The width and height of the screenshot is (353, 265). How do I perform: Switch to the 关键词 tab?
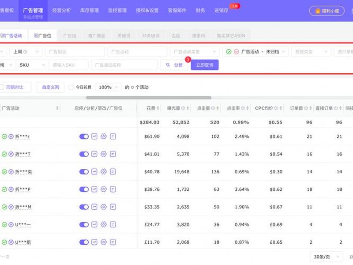[124, 36]
